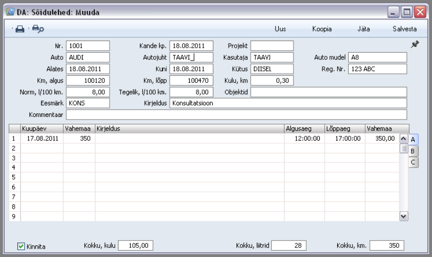This screenshot has width=432, height=257.
Task: Select row number 1
Action: click(14, 139)
